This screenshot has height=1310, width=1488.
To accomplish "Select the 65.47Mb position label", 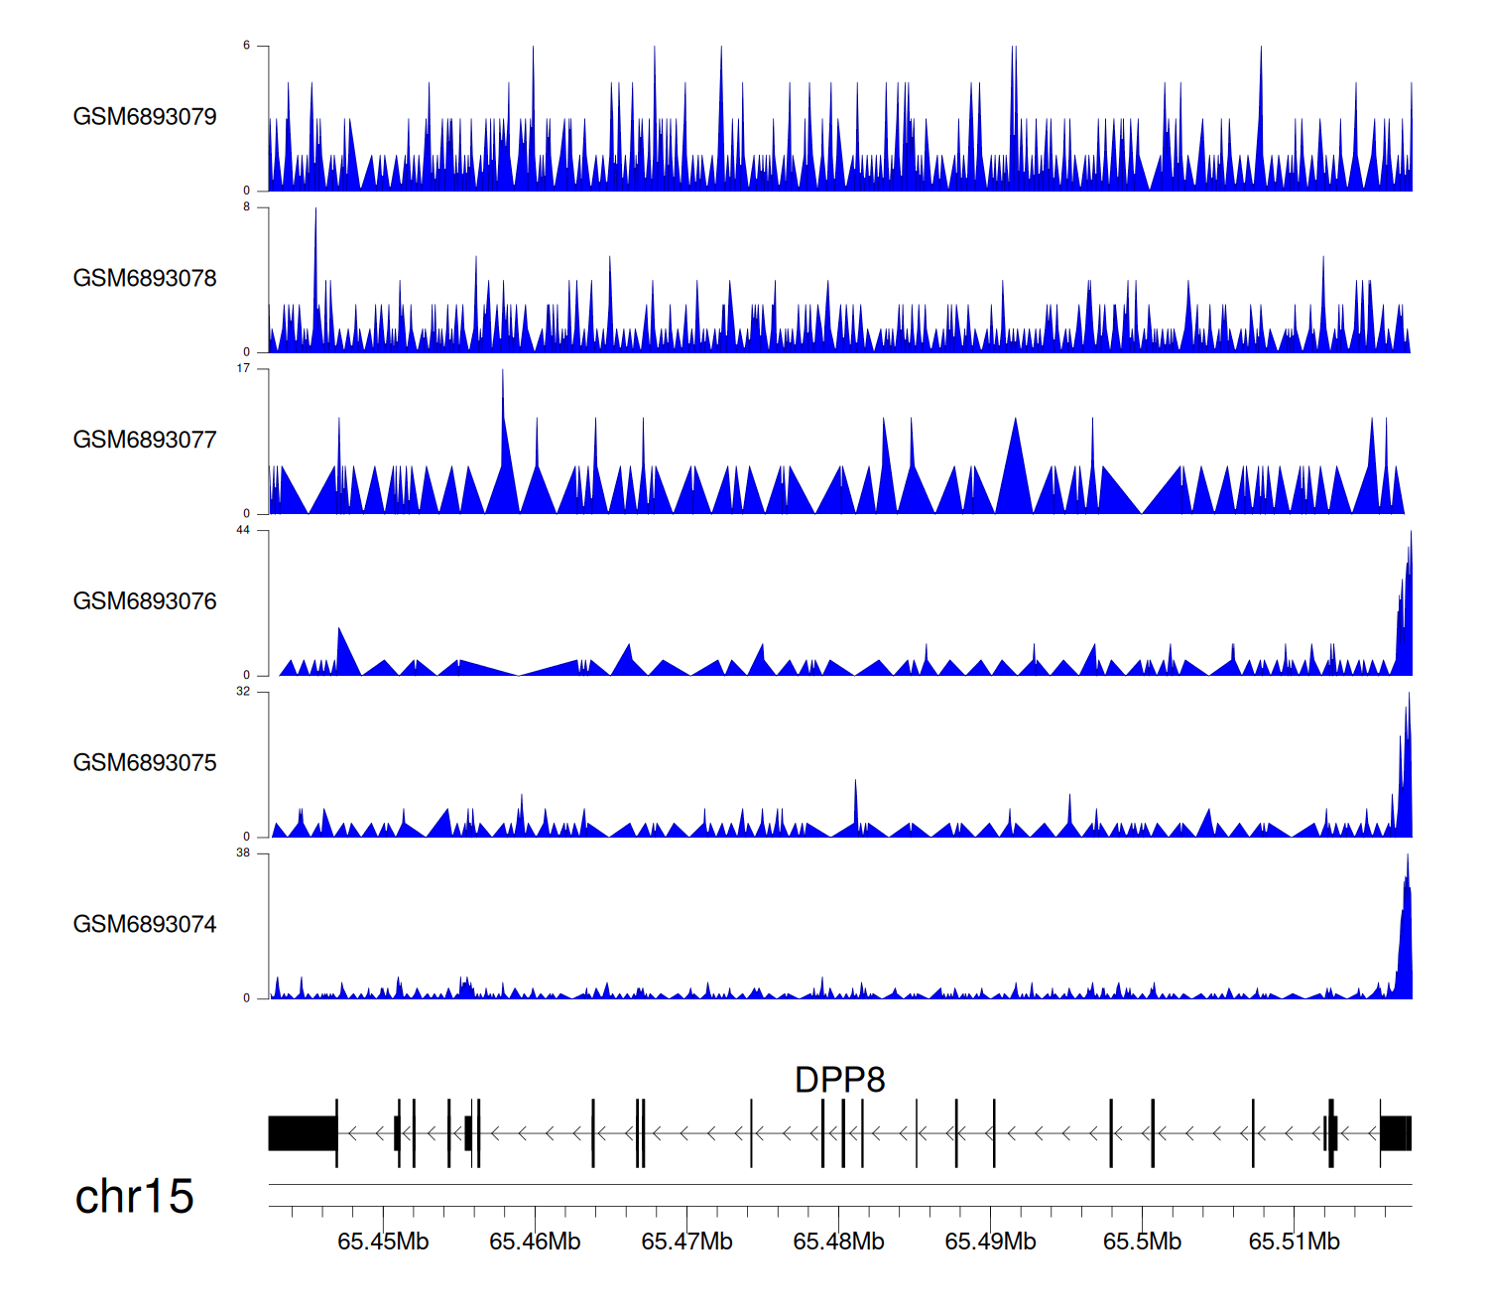I will click(x=686, y=1242).
